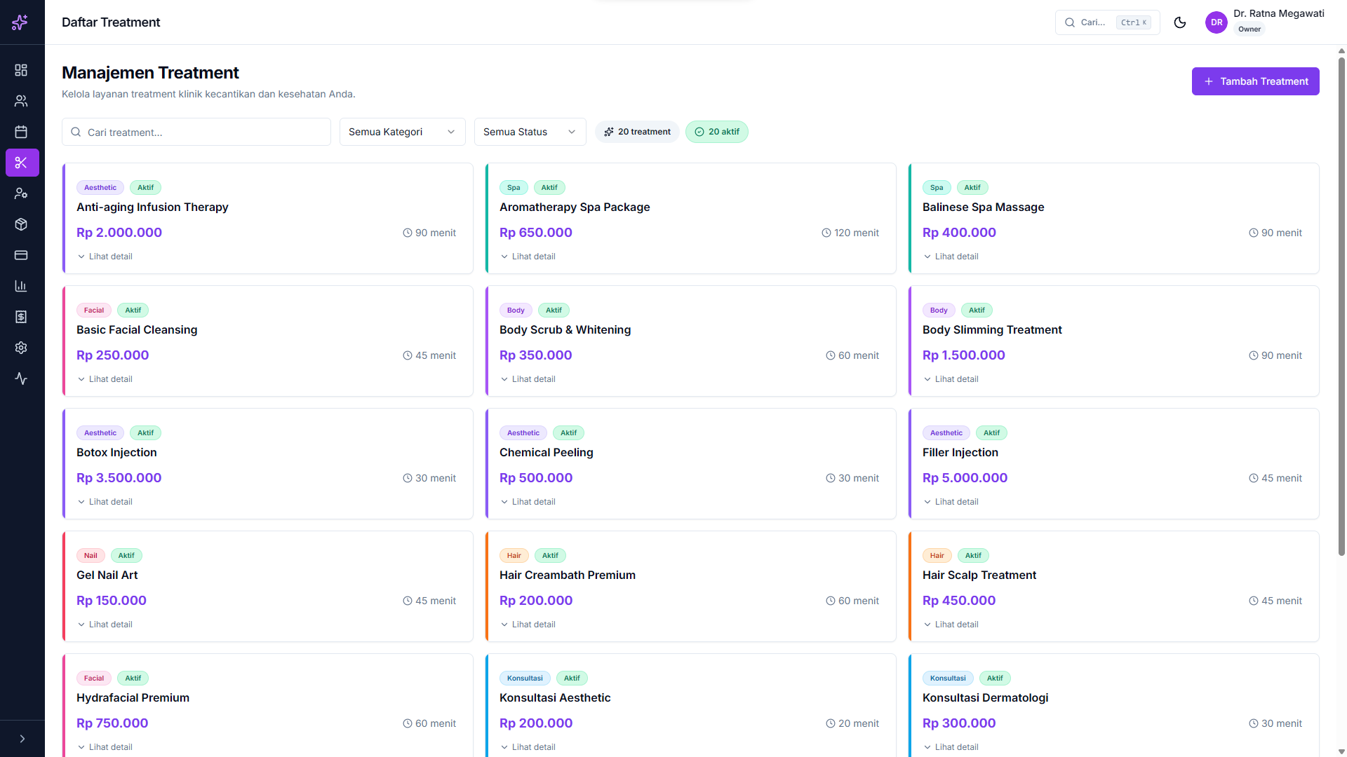Open the activity pulse sidebar icon
This screenshot has height=757, width=1347.
click(x=21, y=378)
